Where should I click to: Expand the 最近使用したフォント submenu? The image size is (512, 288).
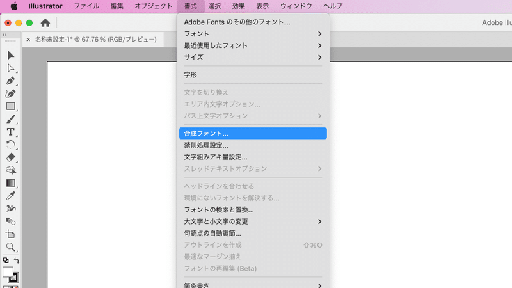[x=253, y=45]
